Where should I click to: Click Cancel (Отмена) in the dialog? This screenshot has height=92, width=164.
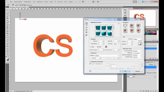pyautogui.click(x=137, y=71)
